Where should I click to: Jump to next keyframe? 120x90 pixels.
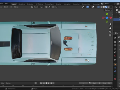(x=51, y=83)
